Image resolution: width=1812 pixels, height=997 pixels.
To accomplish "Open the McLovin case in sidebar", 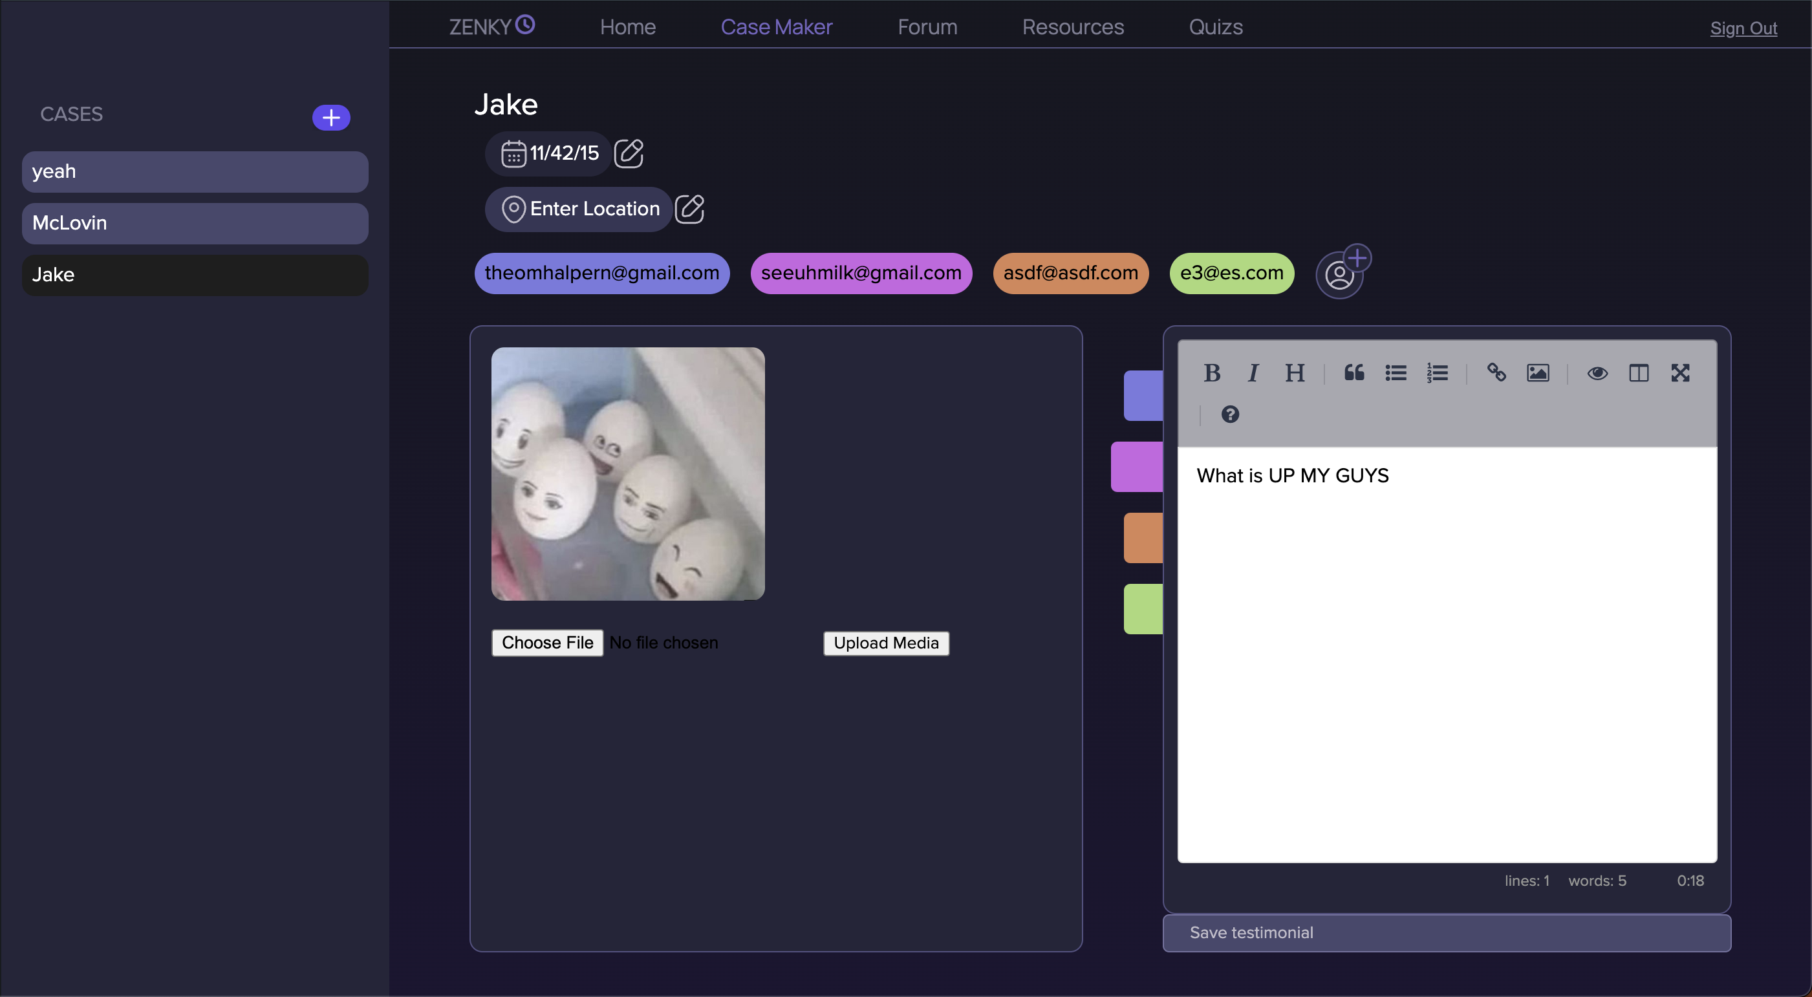I will [x=195, y=223].
